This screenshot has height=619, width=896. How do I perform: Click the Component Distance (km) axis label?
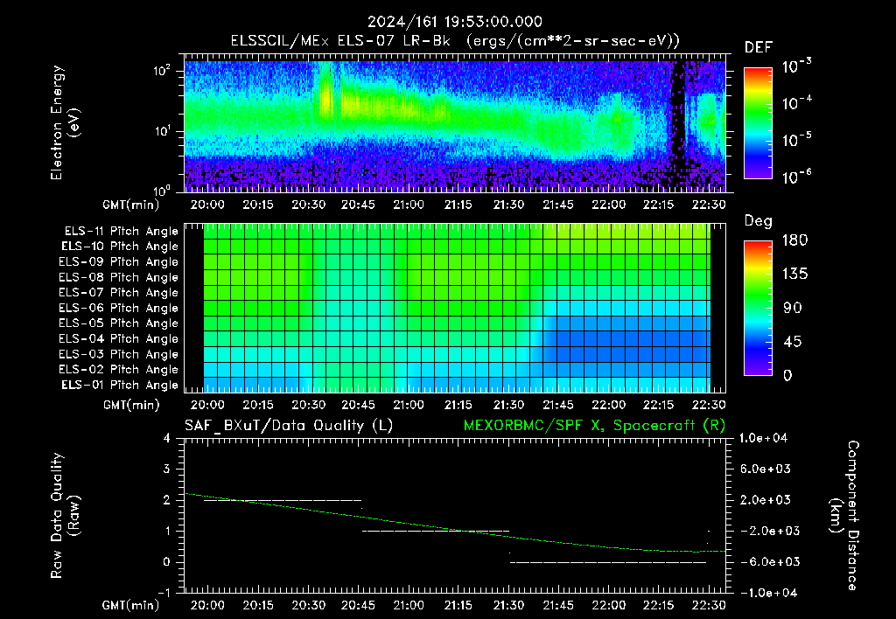pyautogui.click(x=844, y=516)
